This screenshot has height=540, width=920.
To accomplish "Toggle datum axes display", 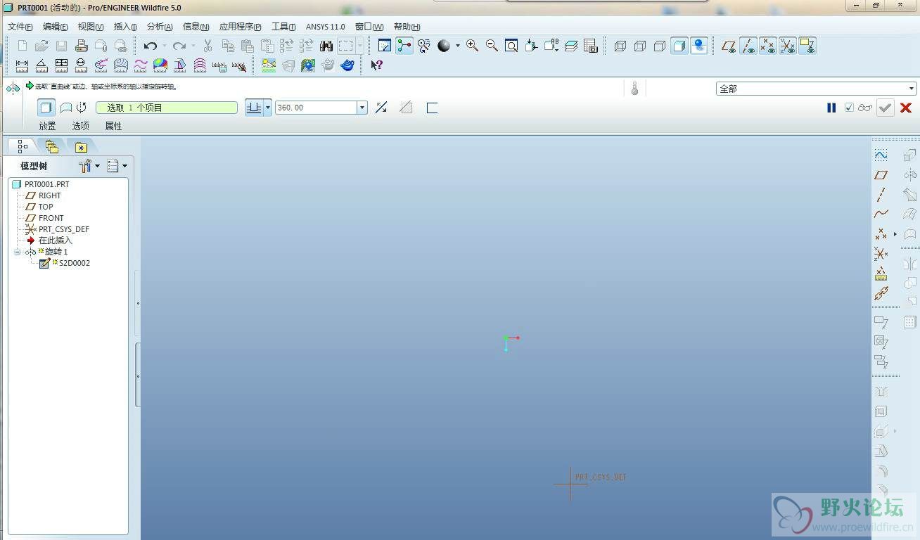I will click(748, 46).
